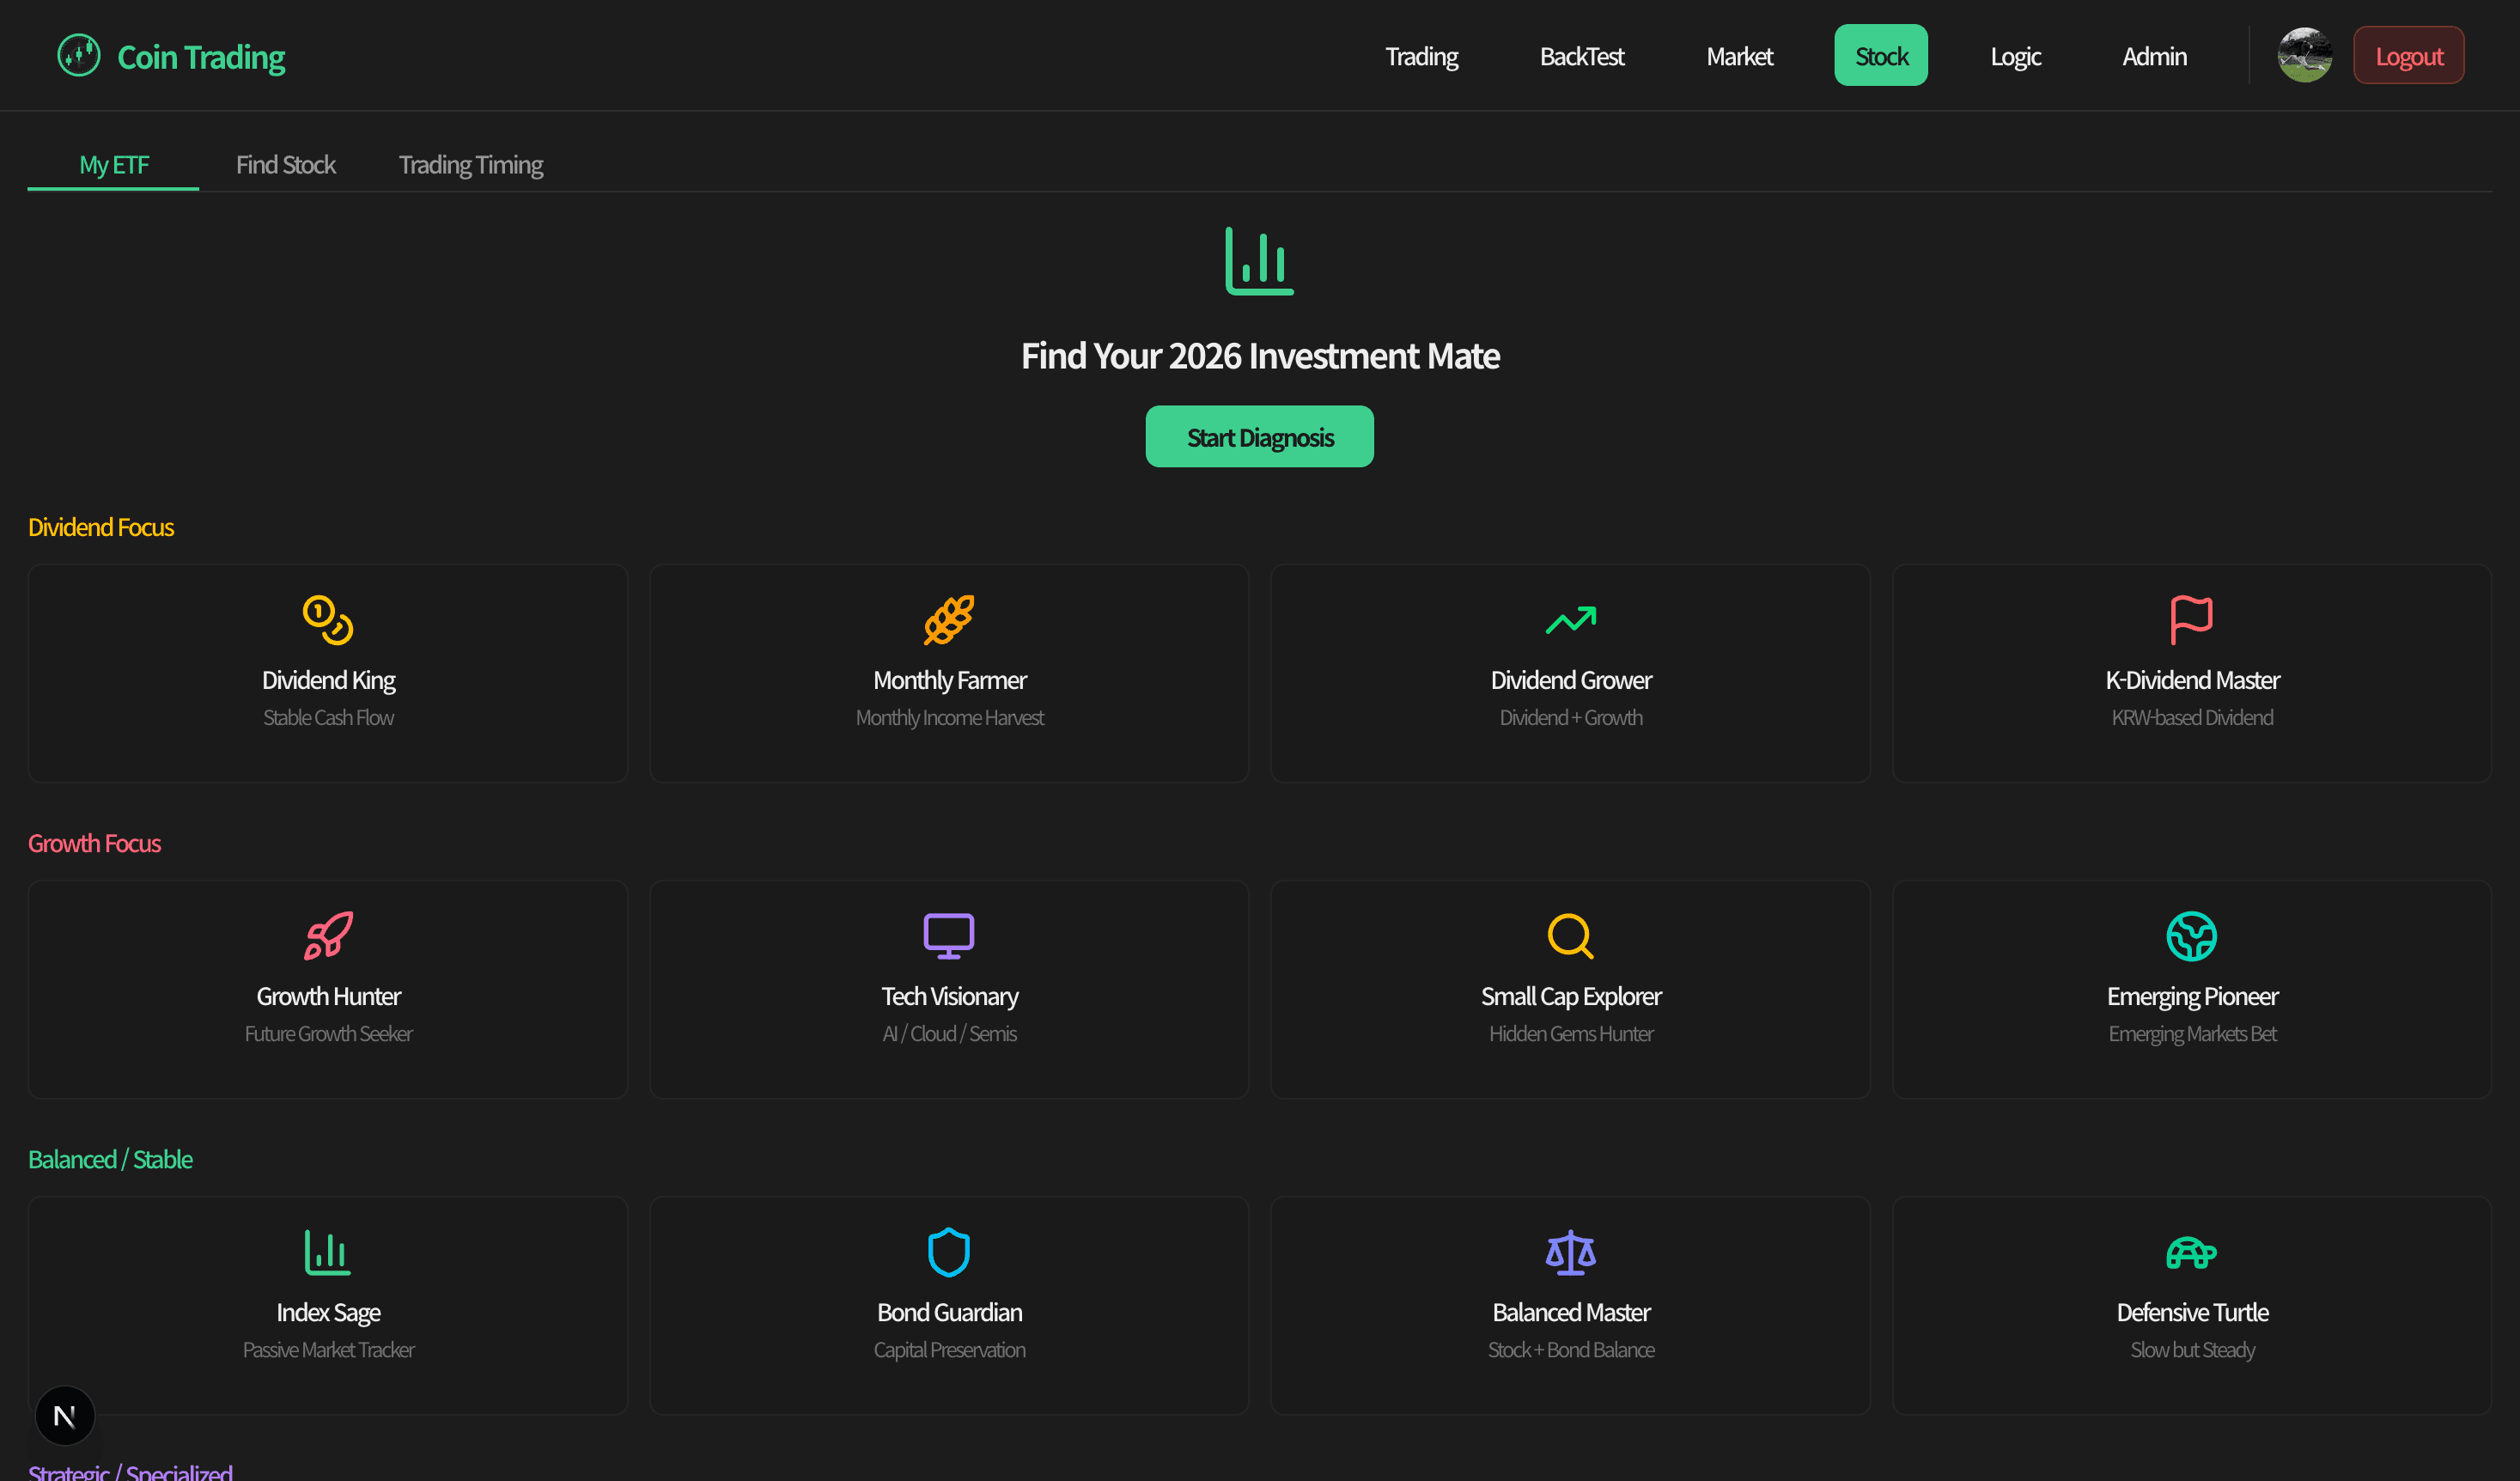
Task: Click the Tech Visionary monitor icon
Action: [949, 936]
